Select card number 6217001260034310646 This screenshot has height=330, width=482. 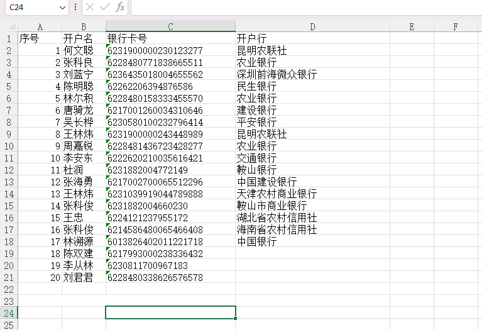pyautogui.click(x=170, y=110)
